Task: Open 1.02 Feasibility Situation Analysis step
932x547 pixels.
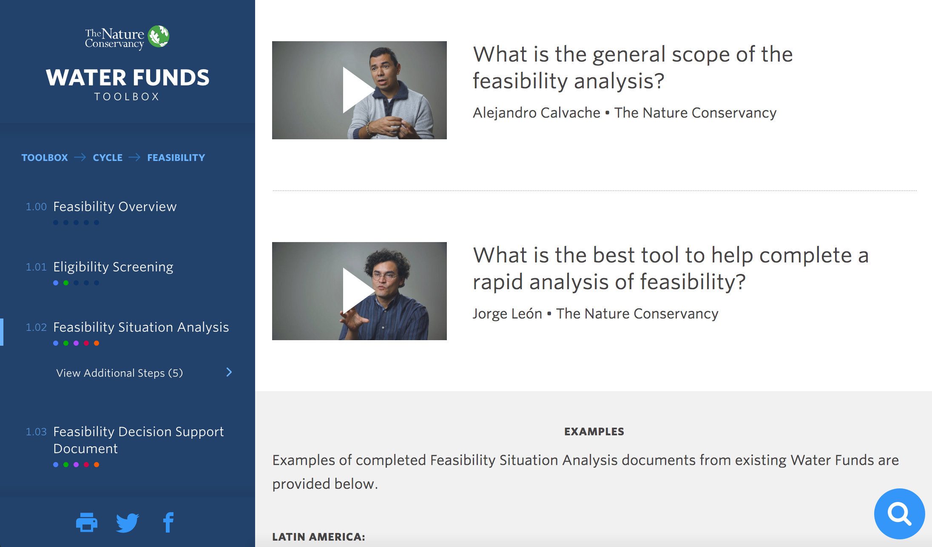Action: pyautogui.click(x=141, y=327)
